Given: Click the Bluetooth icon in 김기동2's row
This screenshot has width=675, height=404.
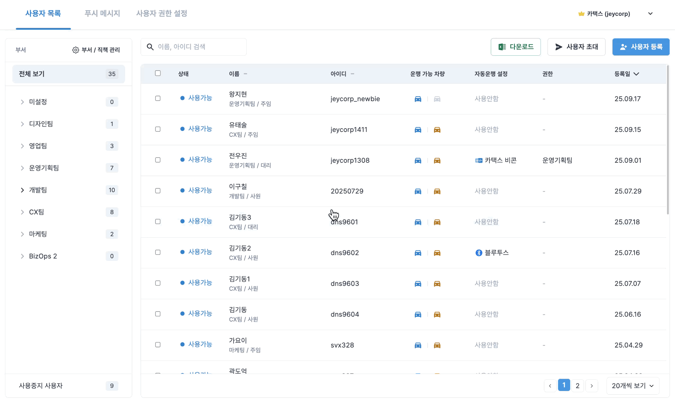Looking at the screenshot, I should (479, 253).
